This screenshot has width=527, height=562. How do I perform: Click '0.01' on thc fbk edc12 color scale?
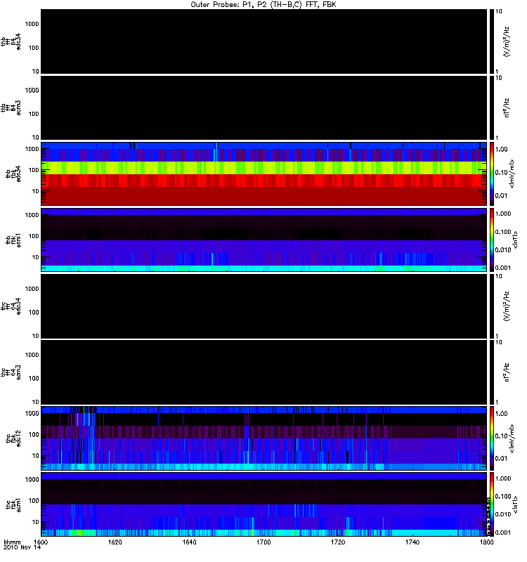502,459
